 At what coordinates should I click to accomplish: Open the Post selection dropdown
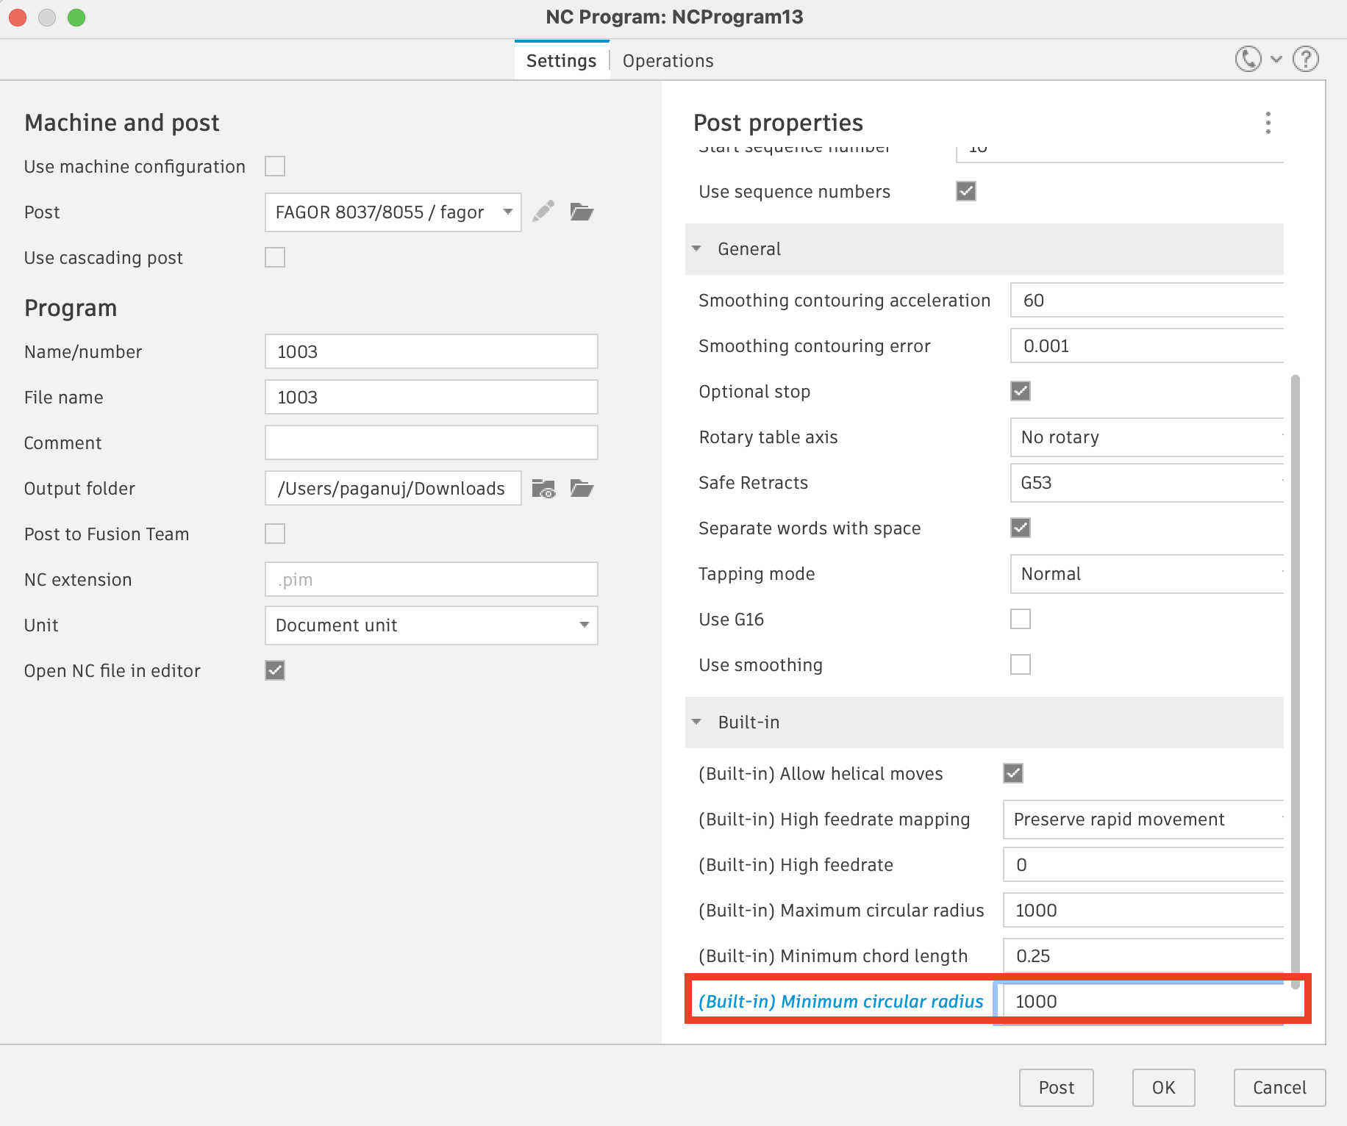coord(507,212)
